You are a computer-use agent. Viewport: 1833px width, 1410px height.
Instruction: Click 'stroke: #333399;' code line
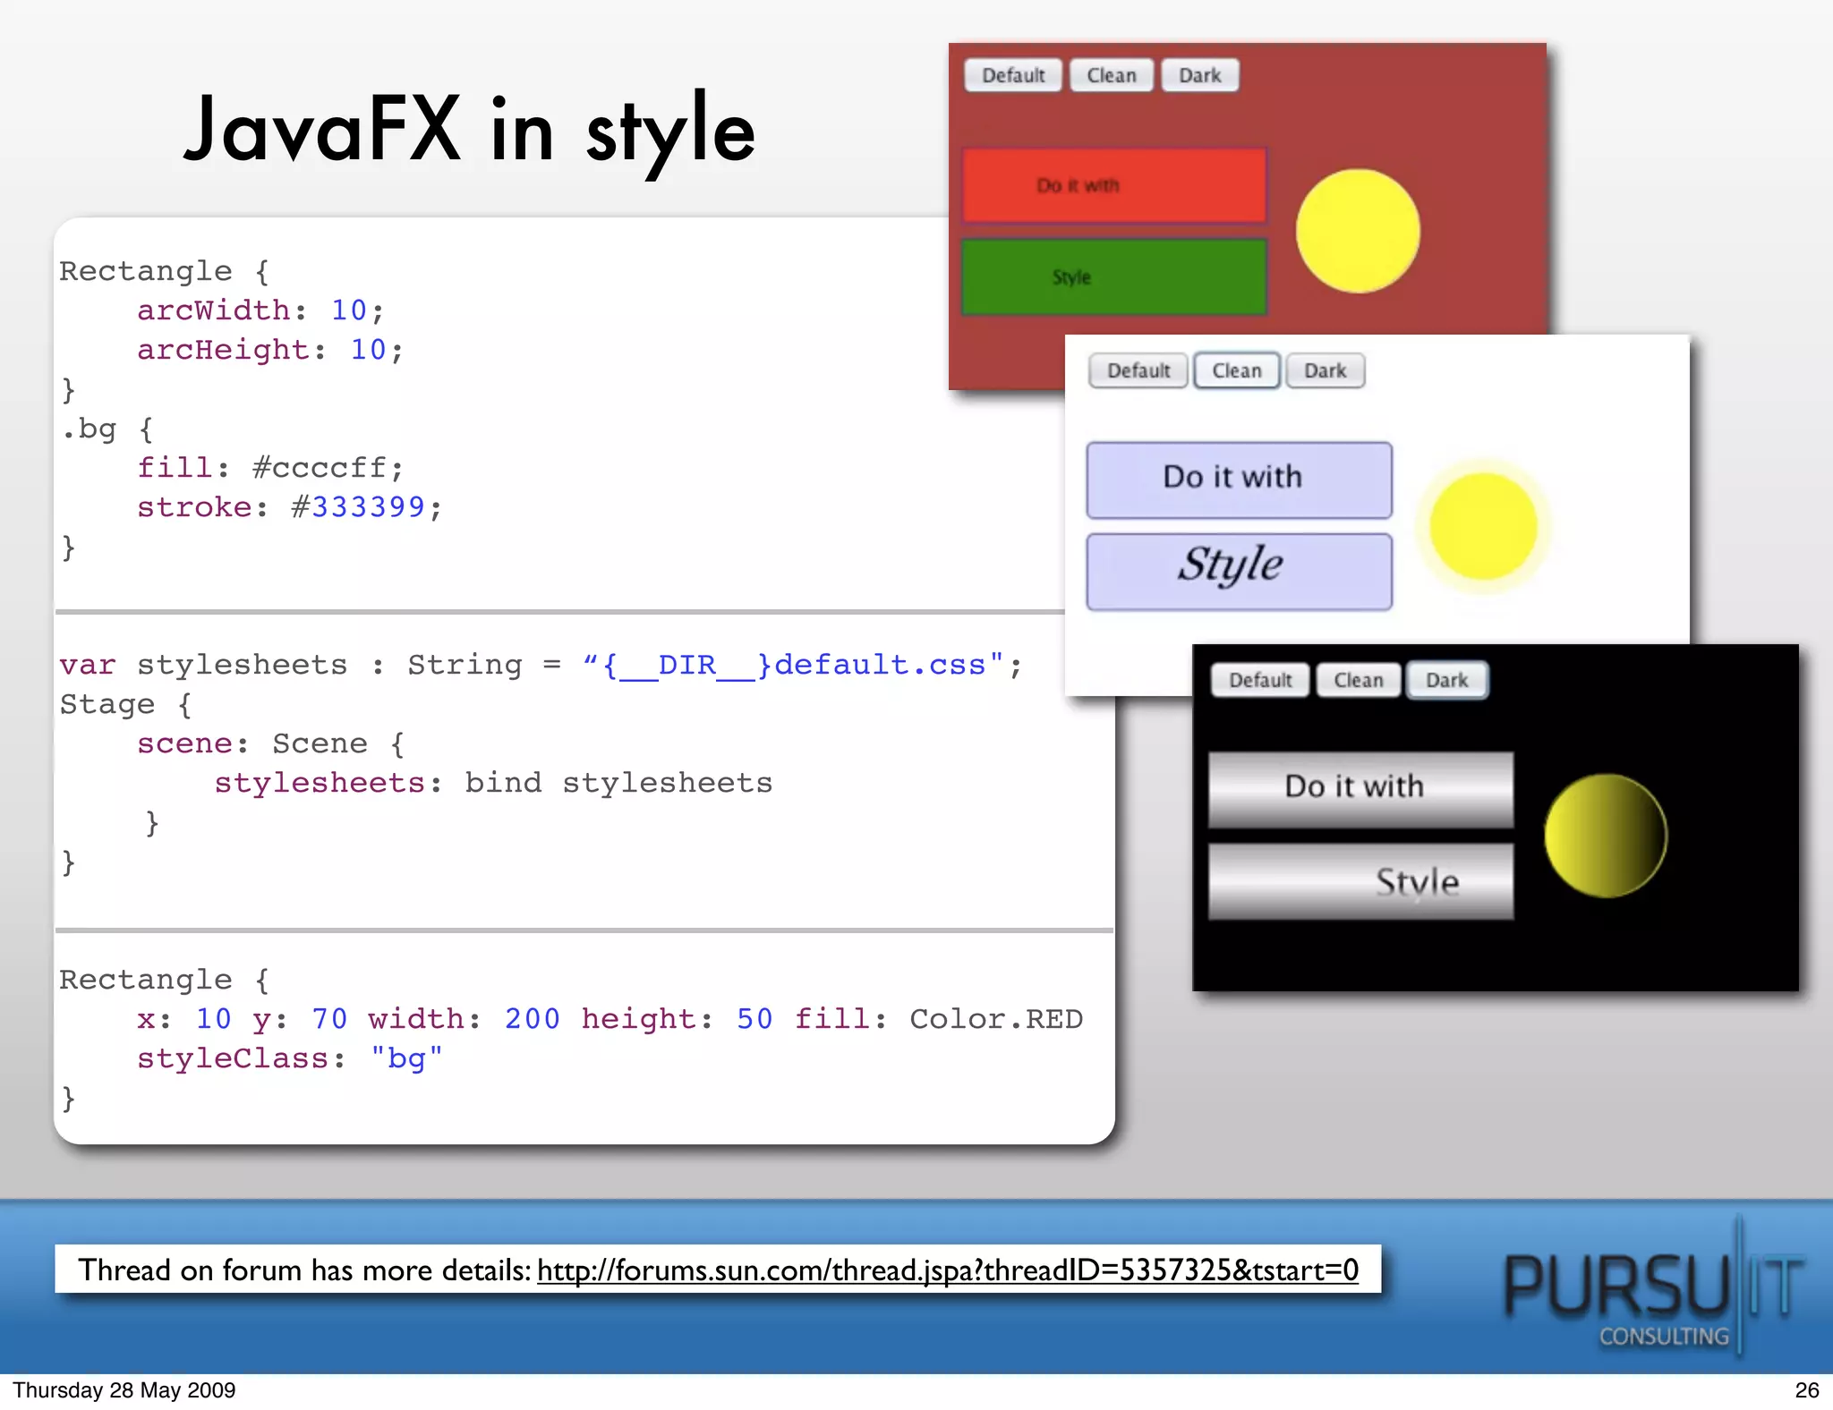289,507
